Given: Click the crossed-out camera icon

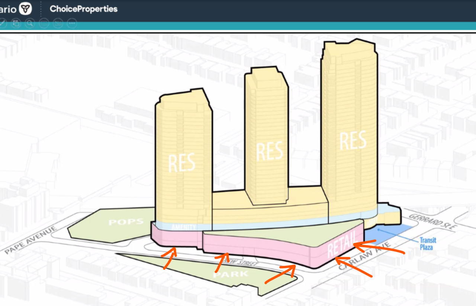Looking at the screenshot, I should [58, 23].
